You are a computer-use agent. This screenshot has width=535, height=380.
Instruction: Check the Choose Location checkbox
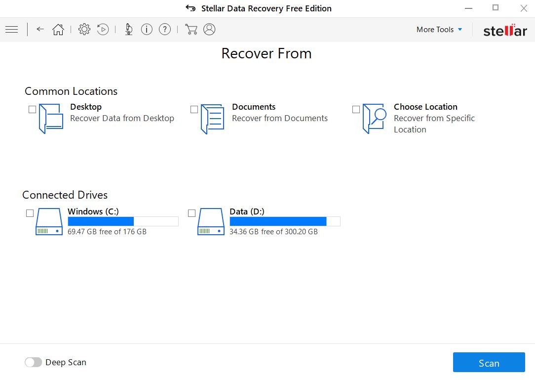click(x=356, y=109)
